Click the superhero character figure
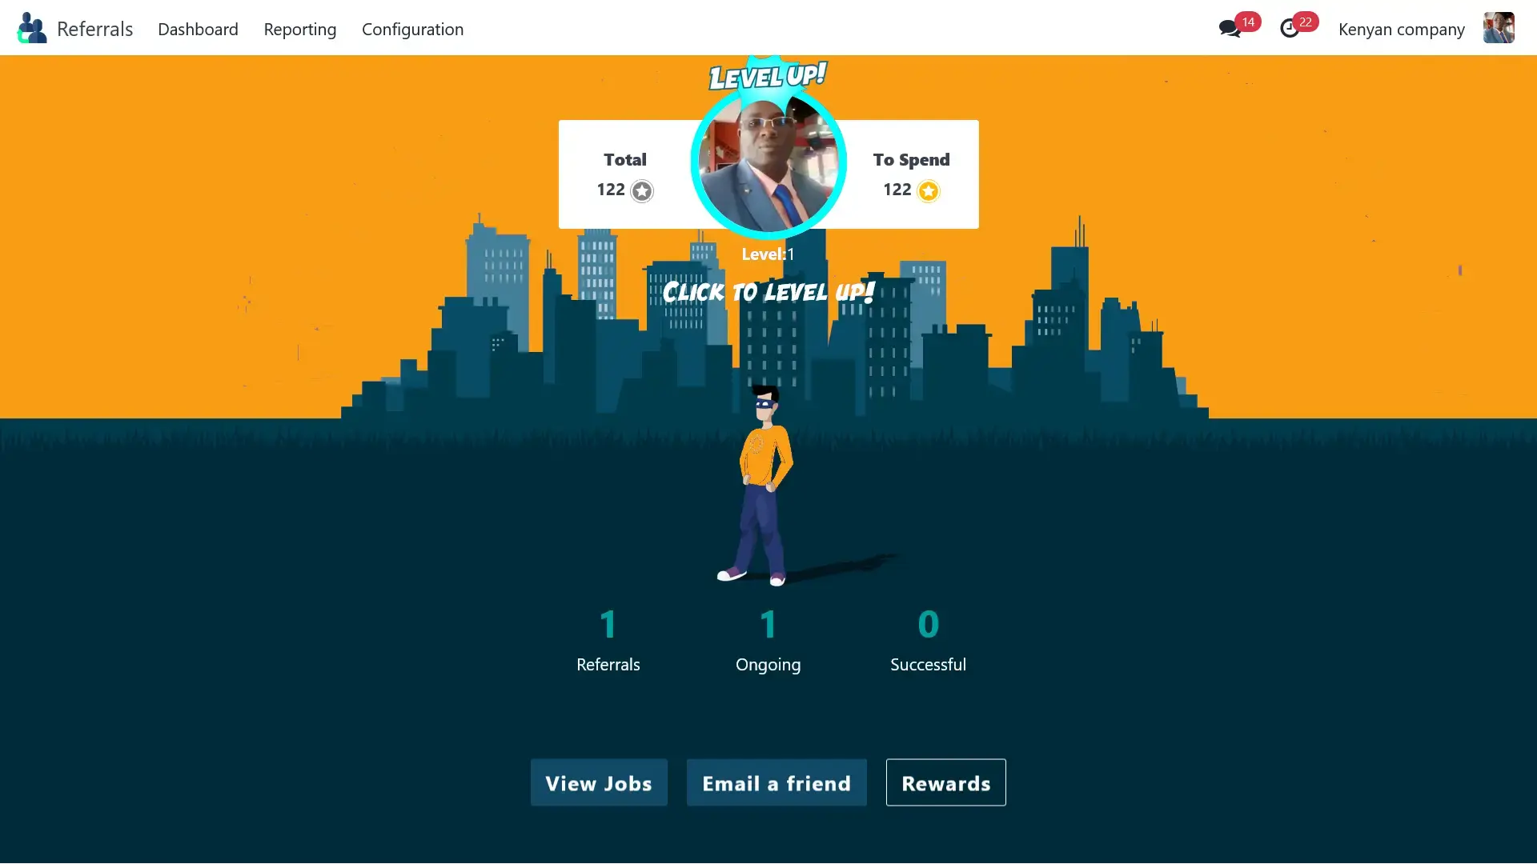This screenshot has width=1537, height=864. pos(759,486)
